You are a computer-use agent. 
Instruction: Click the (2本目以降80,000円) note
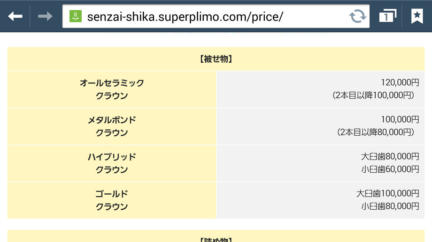tap(376, 132)
